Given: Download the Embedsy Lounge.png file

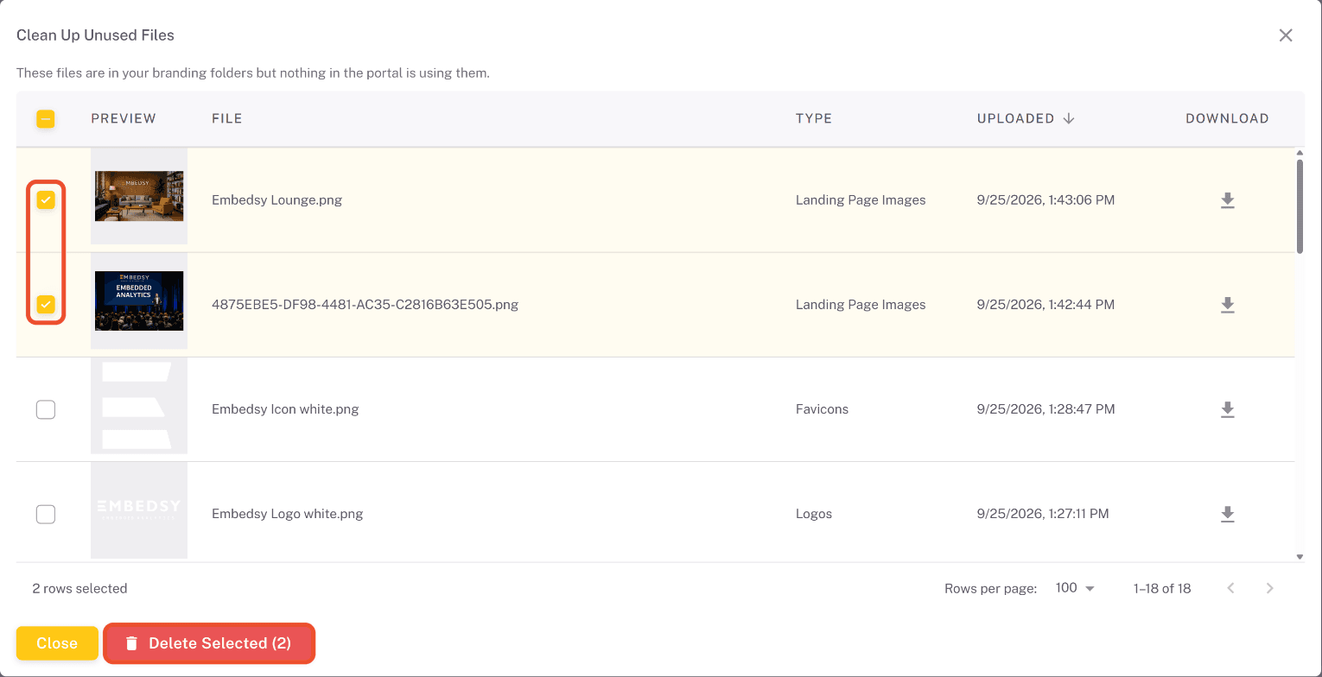Looking at the screenshot, I should (x=1227, y=200).
